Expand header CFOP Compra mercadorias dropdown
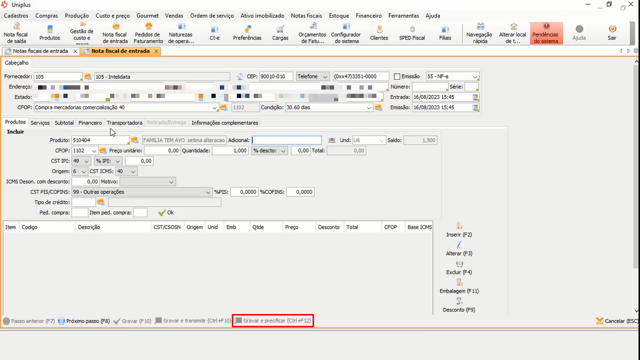 coord(214,107)
